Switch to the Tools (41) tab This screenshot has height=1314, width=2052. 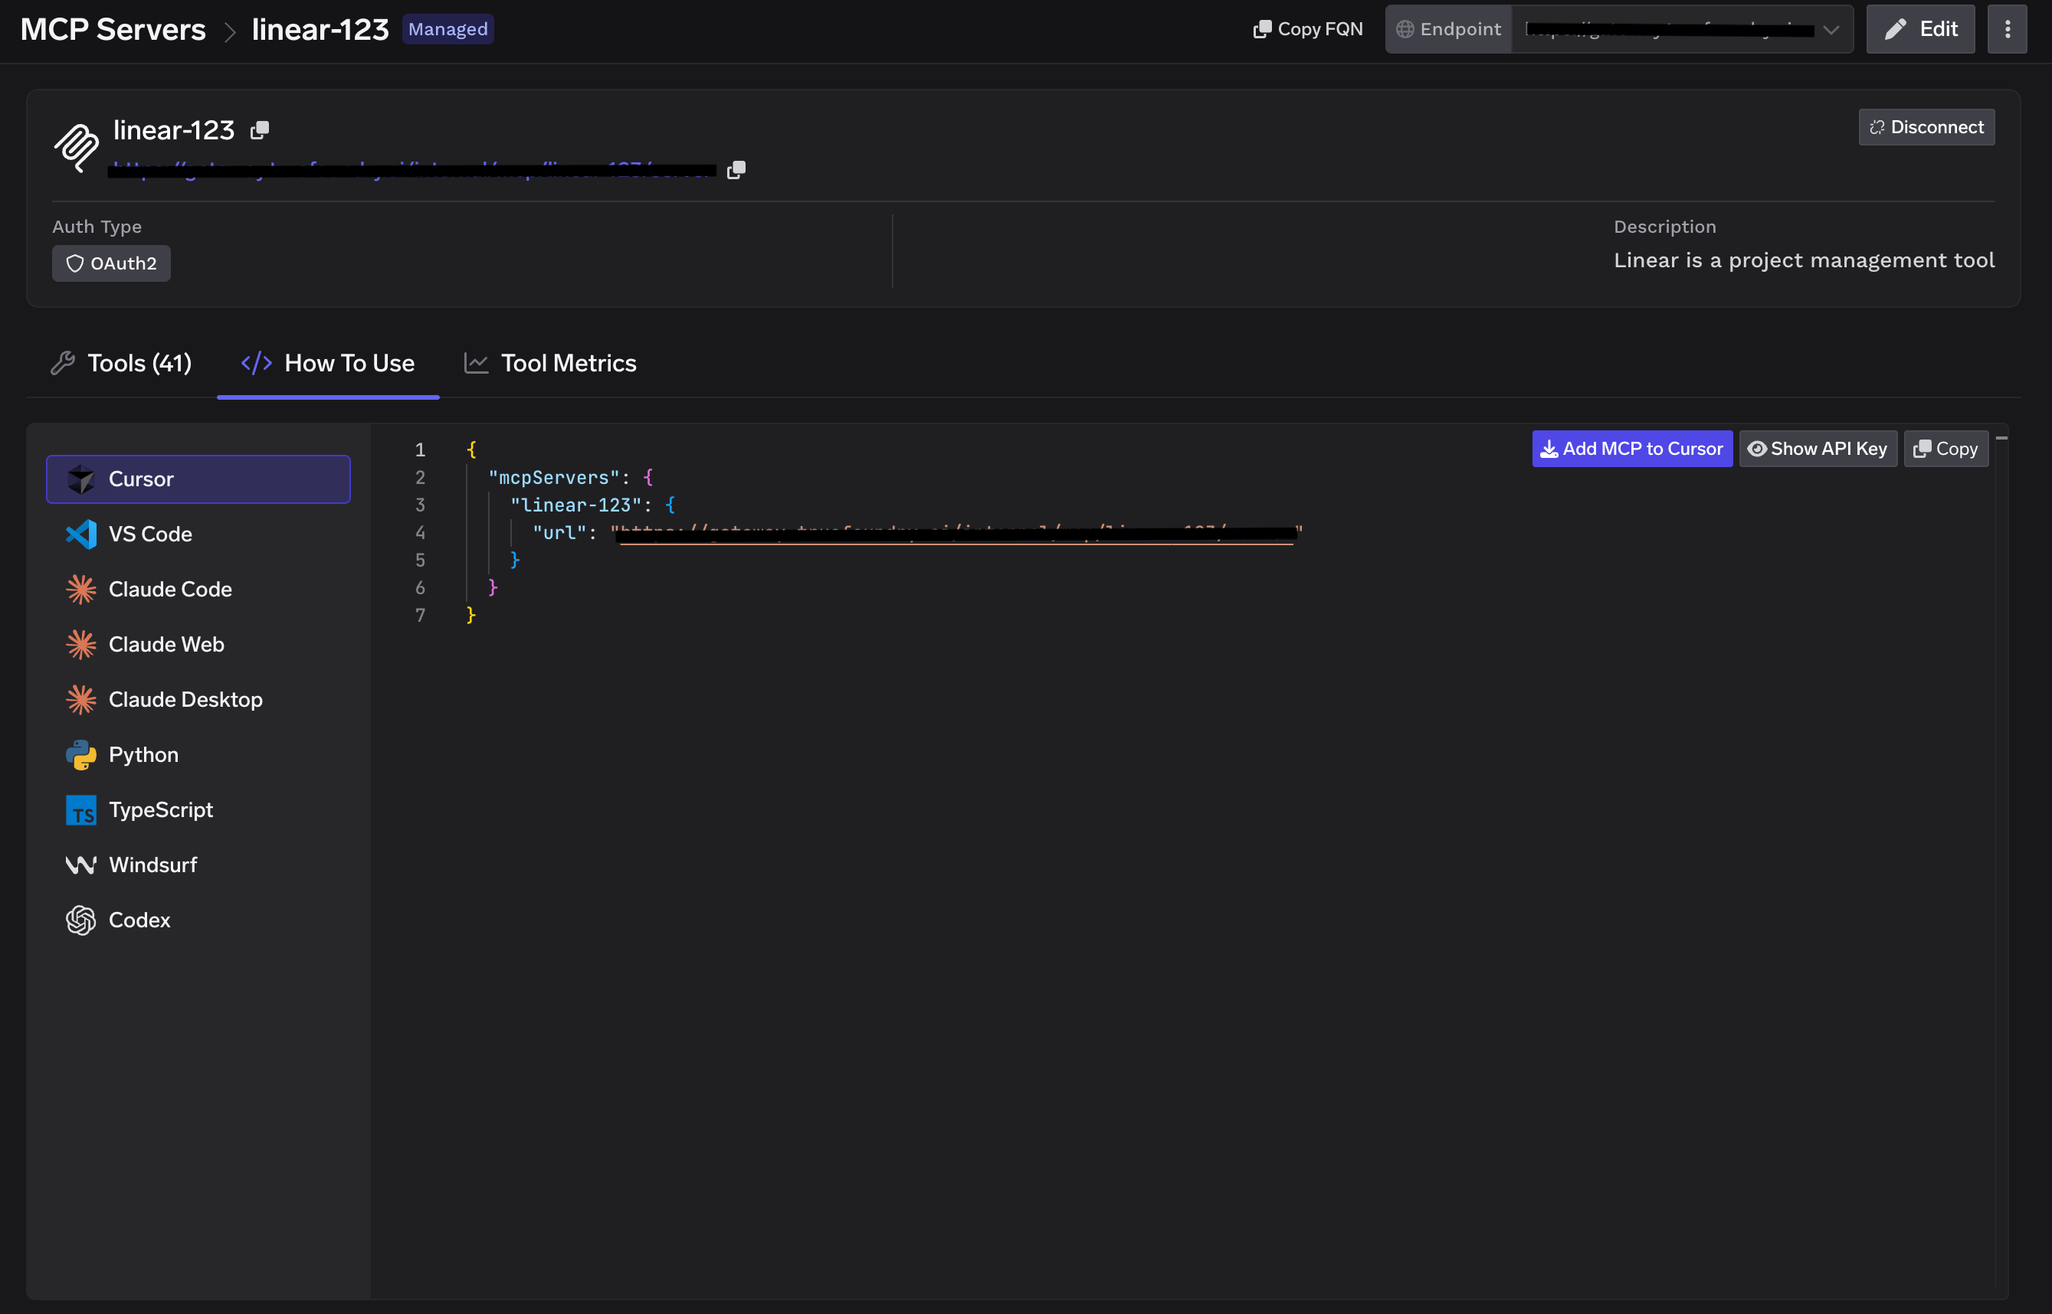[121, 364]
